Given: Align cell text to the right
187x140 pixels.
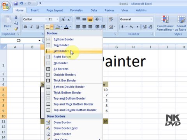Looking at the screenshot, I should pyautogui.click(x=90, y=27).
